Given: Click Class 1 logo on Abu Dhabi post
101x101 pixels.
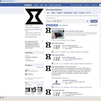Looking at the screenshot, I should point(57,94).
